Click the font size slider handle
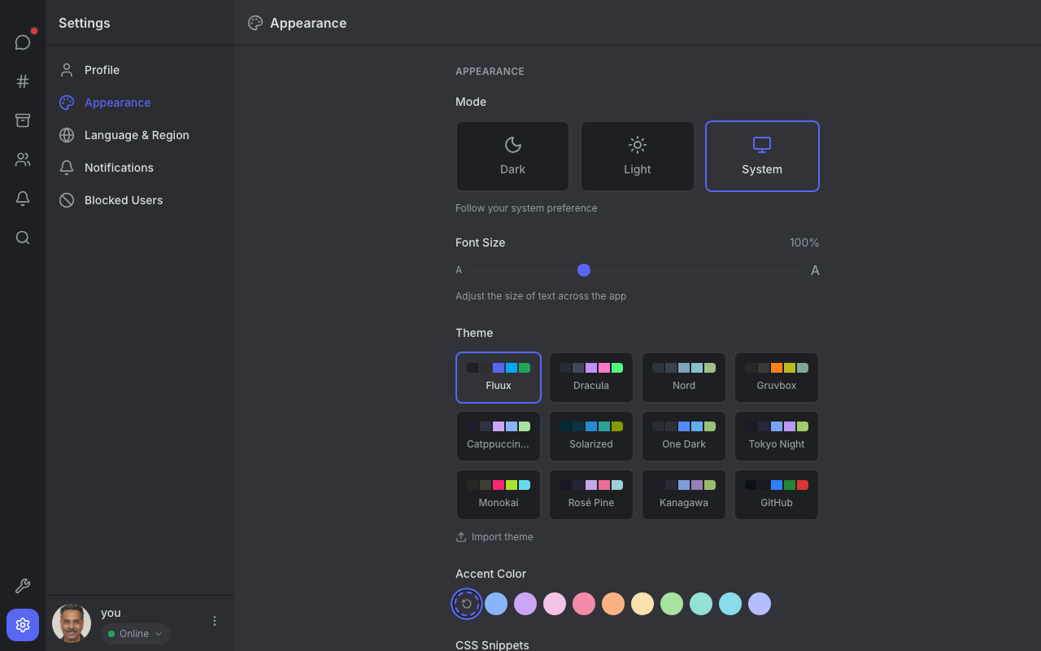The width and height of the screenshot is (1041, 651). point(584,270)
